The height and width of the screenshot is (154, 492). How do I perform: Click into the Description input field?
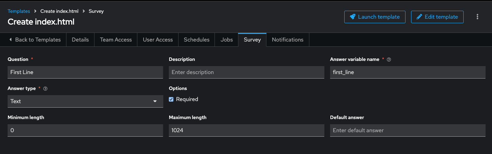[246, 72]
